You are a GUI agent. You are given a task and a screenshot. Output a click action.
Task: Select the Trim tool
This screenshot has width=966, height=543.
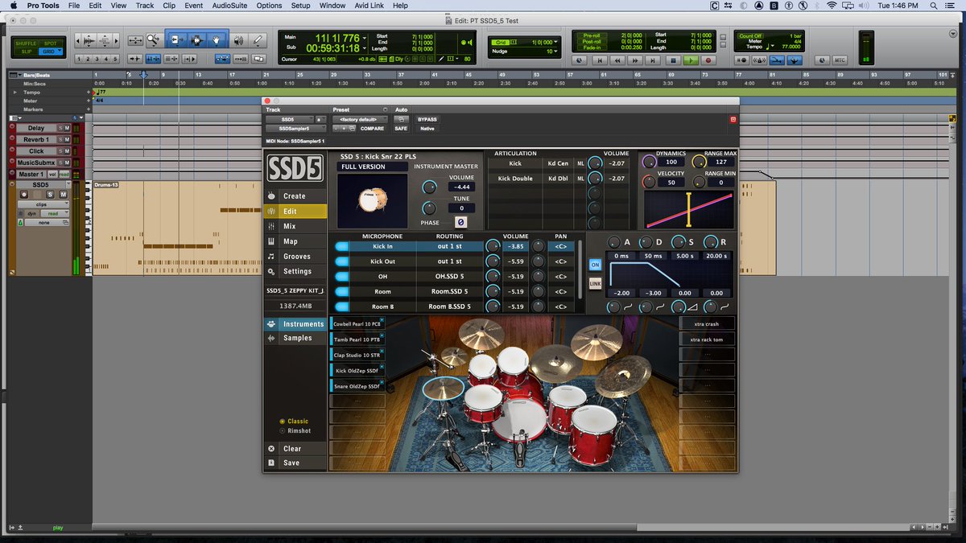176,39
